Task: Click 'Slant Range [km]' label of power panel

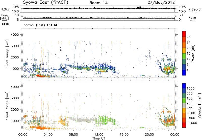Action: 7,53
